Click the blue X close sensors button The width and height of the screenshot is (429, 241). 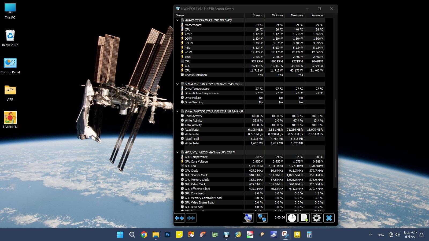coord(329,218)
